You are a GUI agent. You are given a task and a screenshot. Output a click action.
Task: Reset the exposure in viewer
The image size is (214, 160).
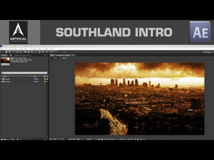click(141, 139)
